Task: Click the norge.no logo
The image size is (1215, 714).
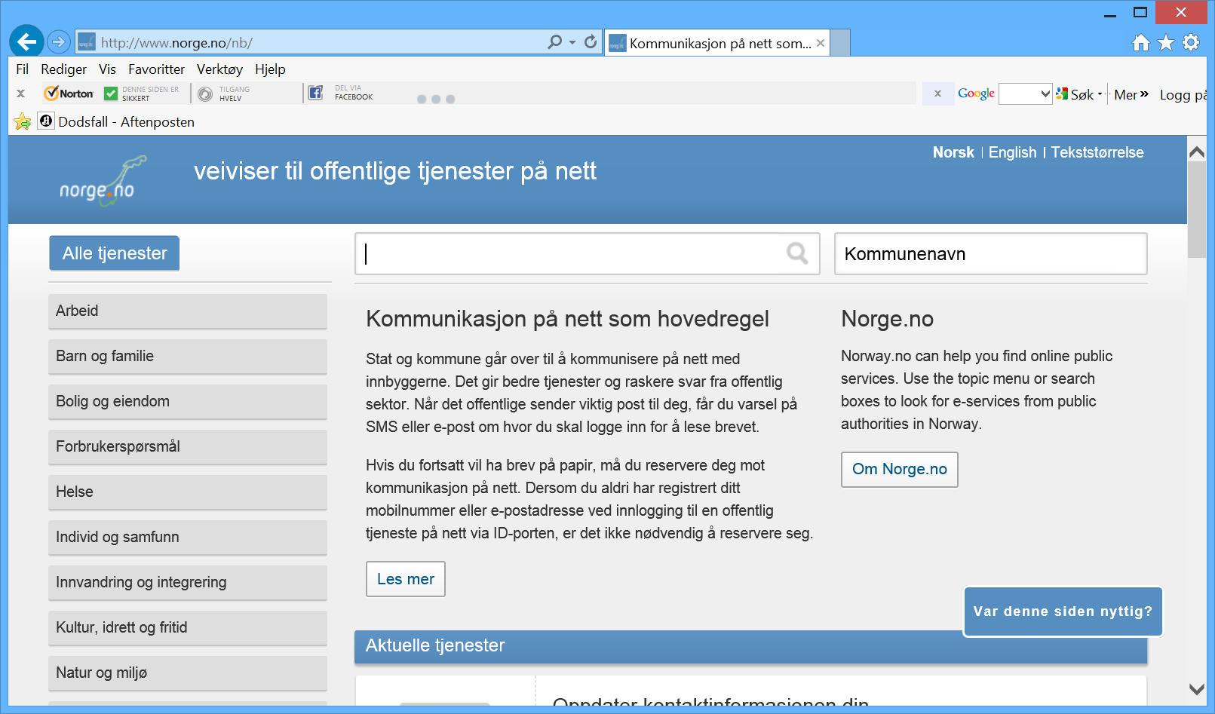Action: 102,181
